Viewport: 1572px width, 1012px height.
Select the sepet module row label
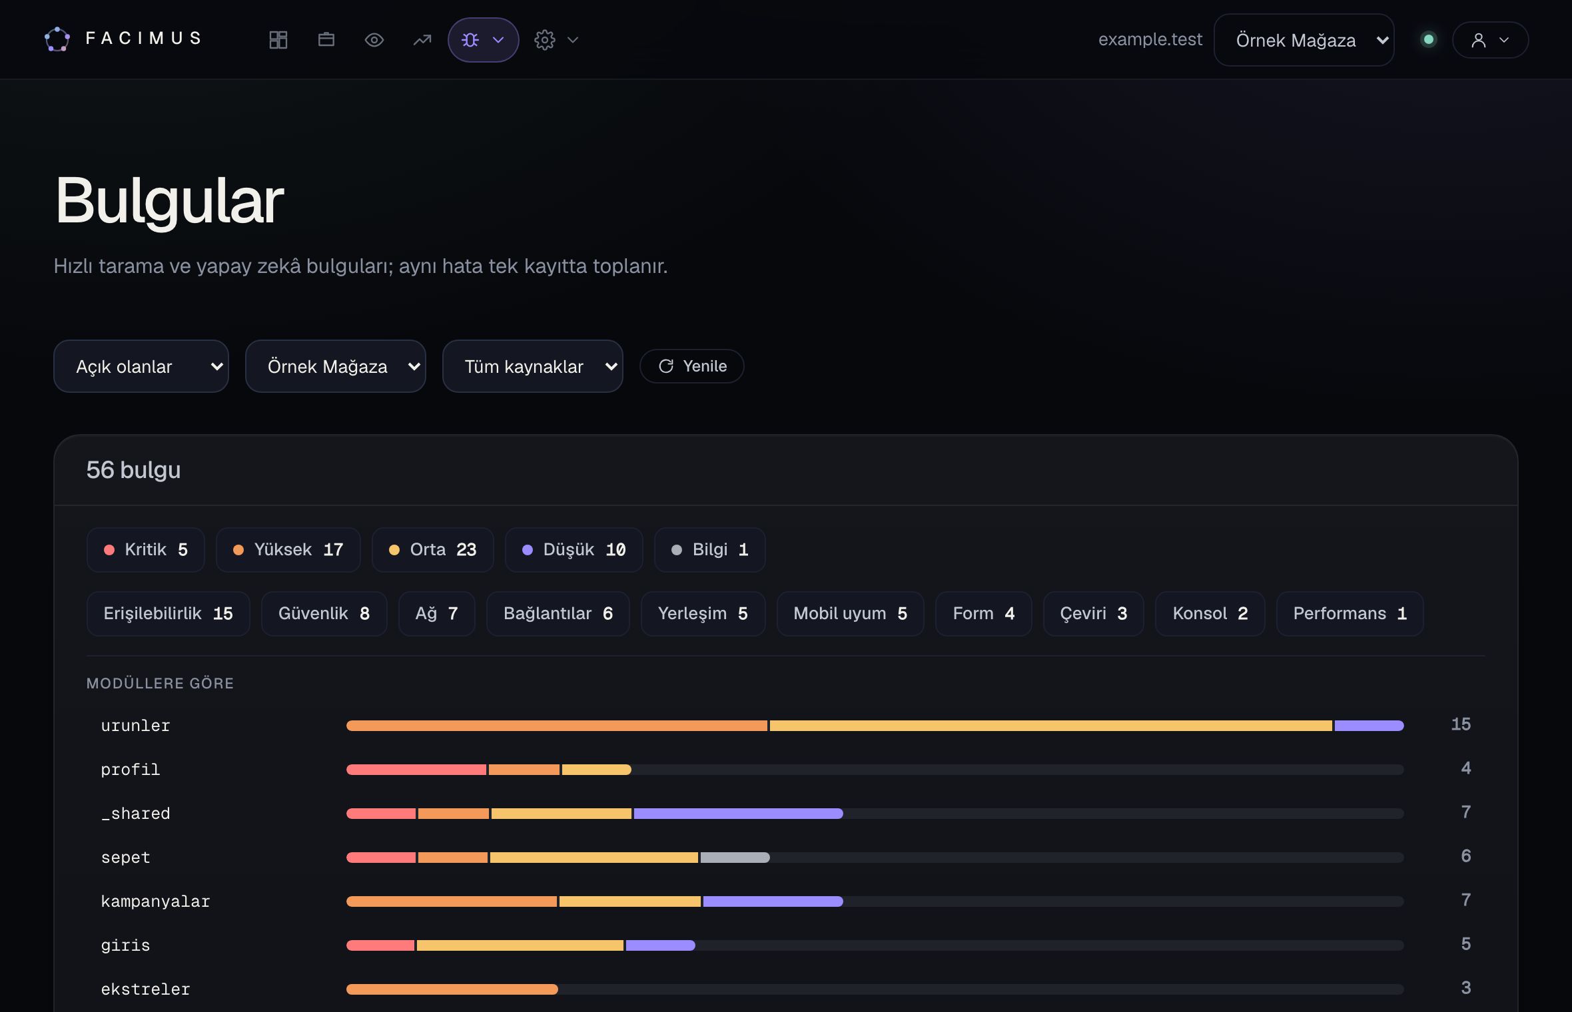click(126, 858)
